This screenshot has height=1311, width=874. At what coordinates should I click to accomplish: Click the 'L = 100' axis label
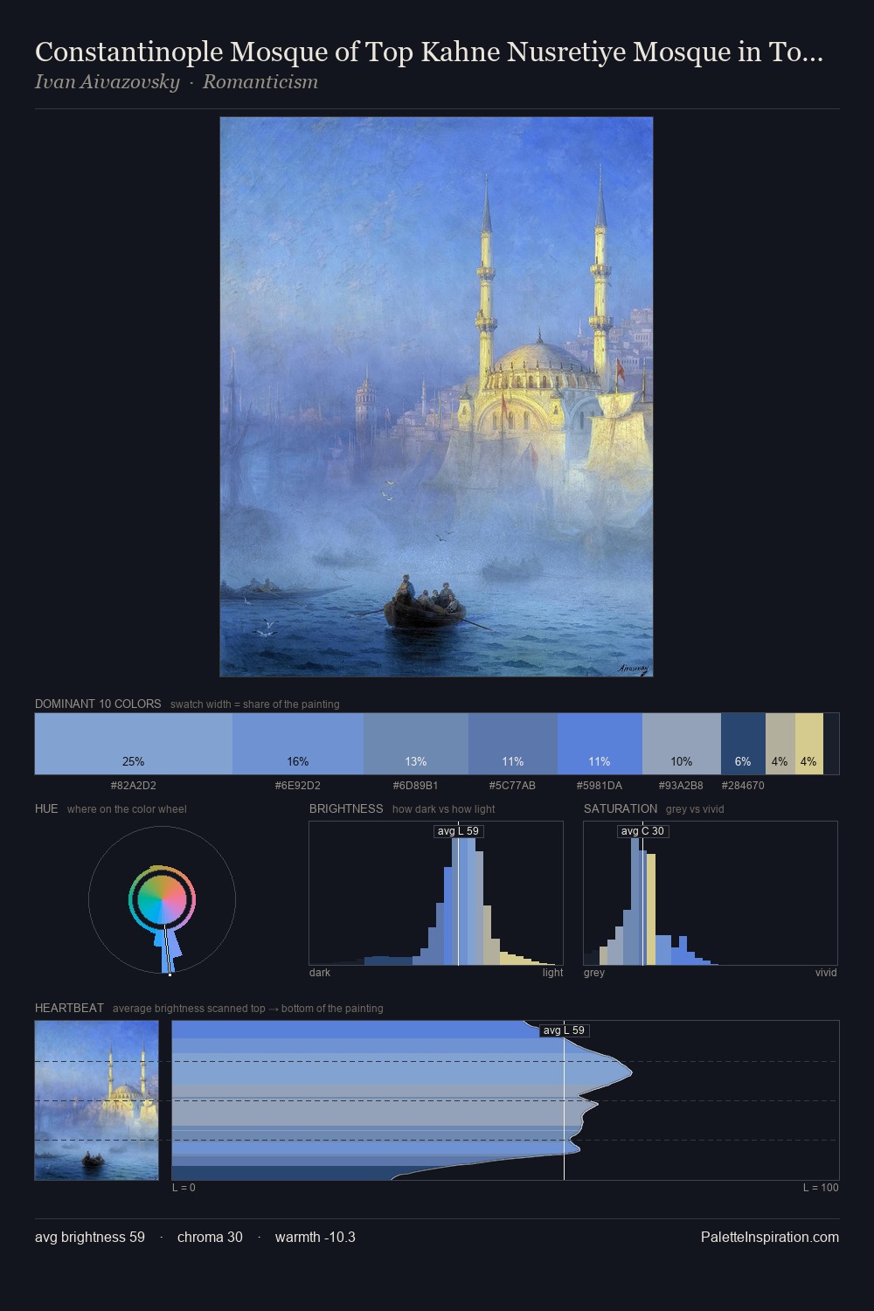821,1188
